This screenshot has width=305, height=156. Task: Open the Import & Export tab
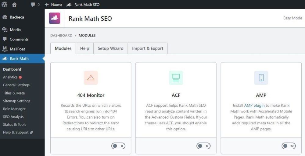point(148,48)
